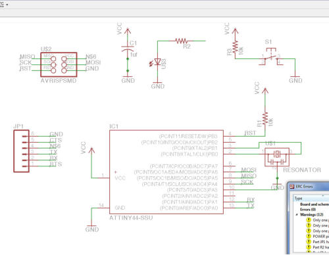The width and height of the screenshot is (329, 255).
Task: Click warning icon beside Part JP1 entry
Action: 309,242
